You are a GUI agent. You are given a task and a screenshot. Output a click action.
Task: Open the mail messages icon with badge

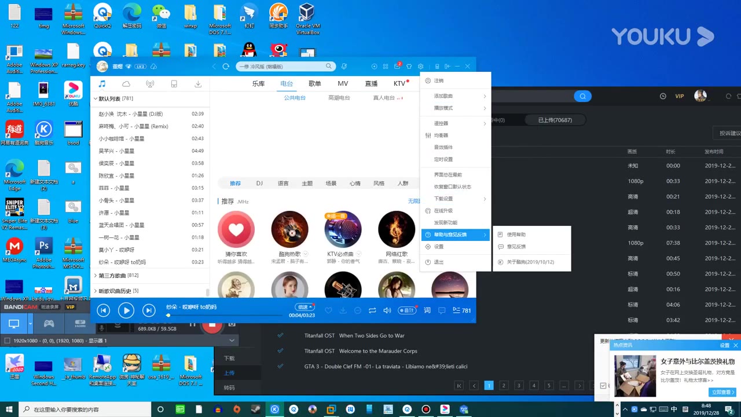click(x=398, y=66)
